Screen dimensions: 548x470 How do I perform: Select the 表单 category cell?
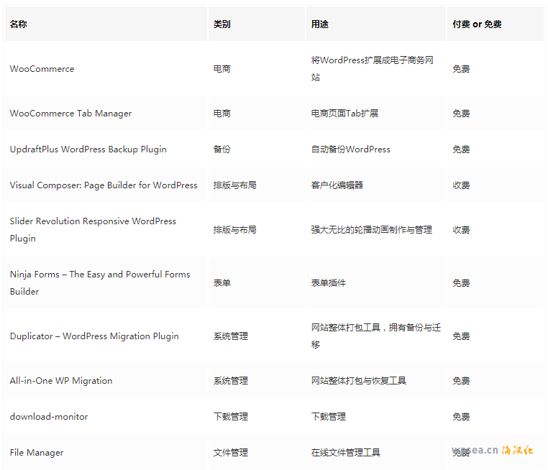[x=222, y=283]
